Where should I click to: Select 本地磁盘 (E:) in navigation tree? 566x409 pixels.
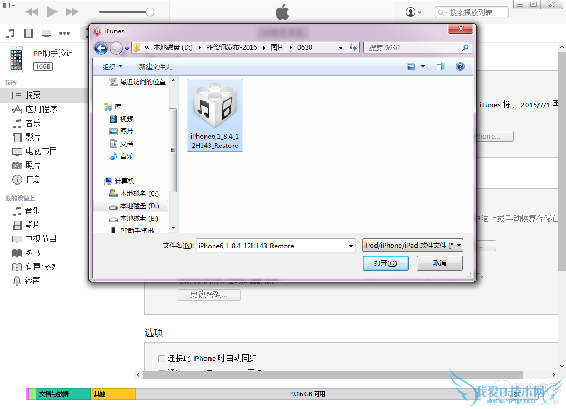(134, 219)
